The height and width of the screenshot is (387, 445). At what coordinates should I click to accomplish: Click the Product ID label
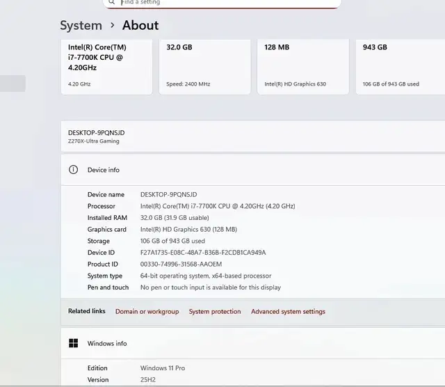click(x=103, y=264)
